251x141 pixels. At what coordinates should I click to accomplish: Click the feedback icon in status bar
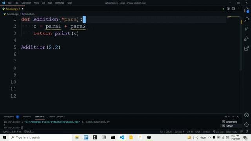click(x=242, y=132)
